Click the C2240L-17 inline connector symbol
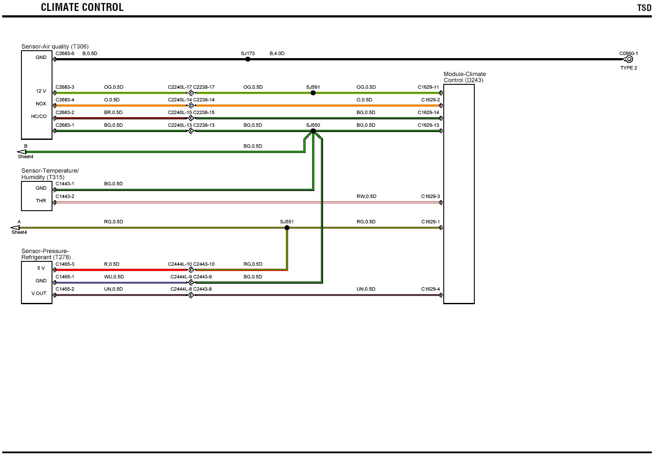Screen dimensions: 661x455 tap(191, 93)
